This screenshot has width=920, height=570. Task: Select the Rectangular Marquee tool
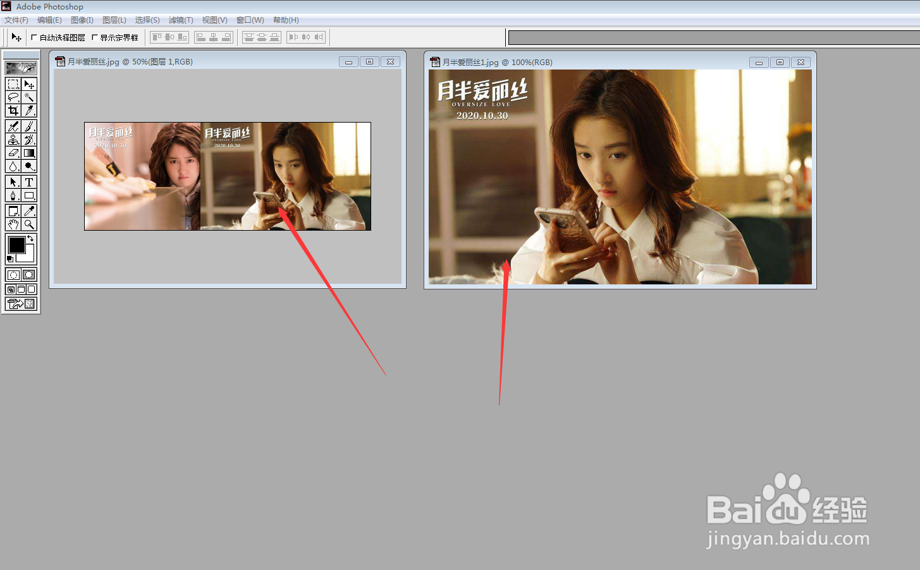pyautogui.click(x=13, y=84)
